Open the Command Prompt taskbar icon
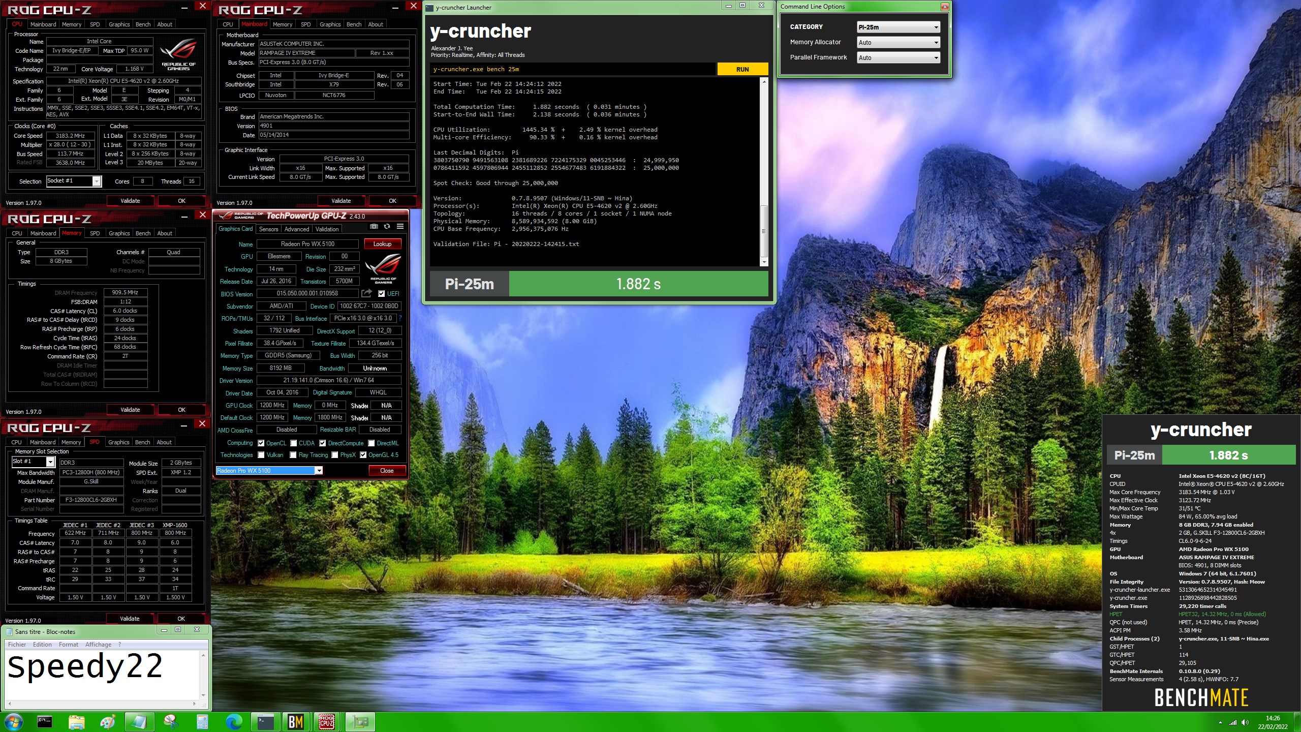This screenshot has height=732, width=1301. [x=45, y=722]
